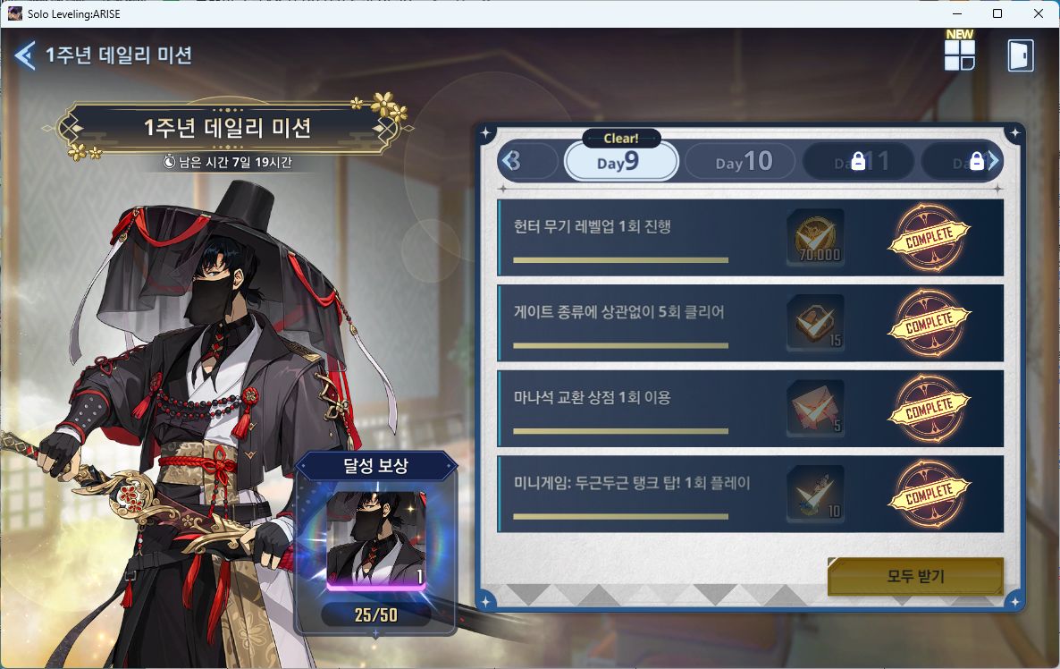
Task: Select the minigame reward icon showing 10
Action: [x=816, y=493]
